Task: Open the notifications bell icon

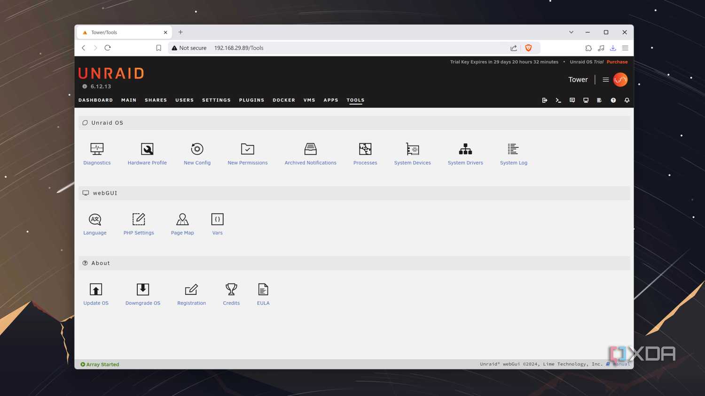Action: coord(627,100)
